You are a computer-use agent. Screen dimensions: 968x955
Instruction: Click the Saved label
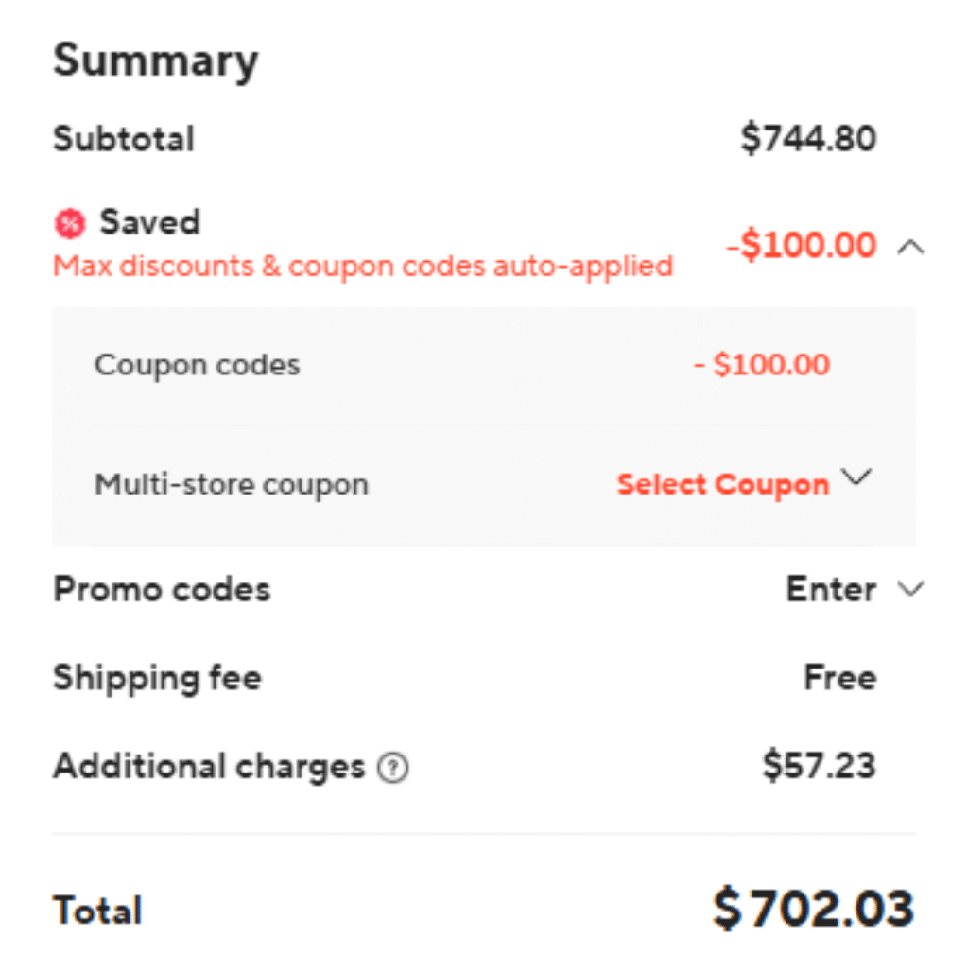149,223
